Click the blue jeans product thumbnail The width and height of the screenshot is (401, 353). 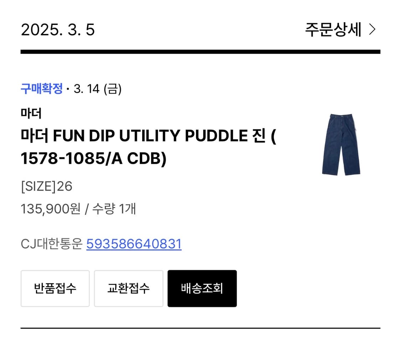click(x=341, y=145)
